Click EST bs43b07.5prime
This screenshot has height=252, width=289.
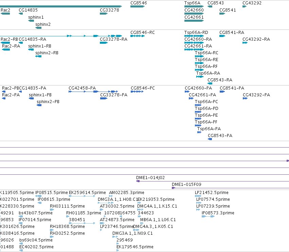pos(36,213)
